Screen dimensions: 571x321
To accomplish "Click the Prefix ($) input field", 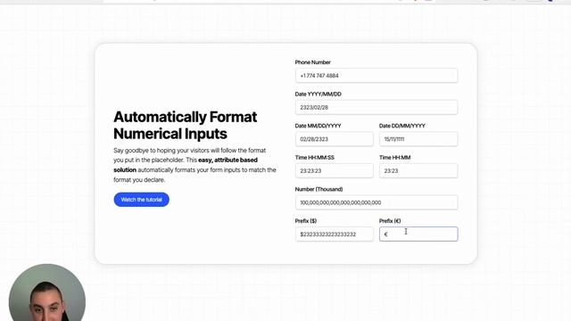I will pyautogui.click(x=334, y=234).
